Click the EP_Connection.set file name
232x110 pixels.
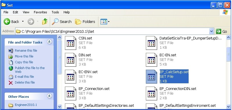click(94, 89)
